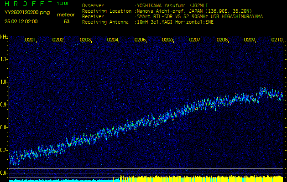
Task: Select the 0207 time marker
Action: [195, 40]
